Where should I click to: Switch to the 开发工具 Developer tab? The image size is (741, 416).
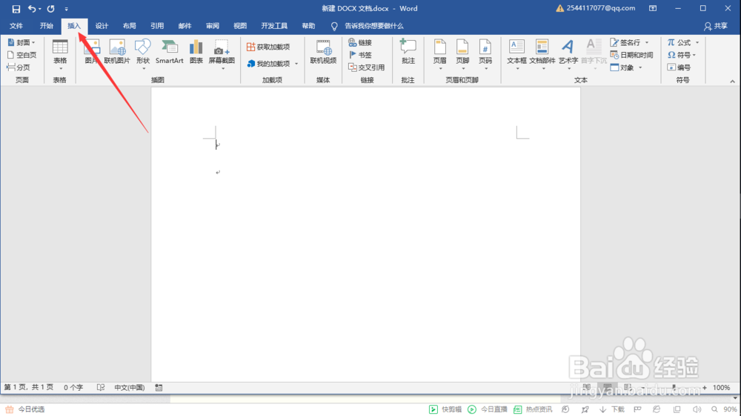point(274,26)
